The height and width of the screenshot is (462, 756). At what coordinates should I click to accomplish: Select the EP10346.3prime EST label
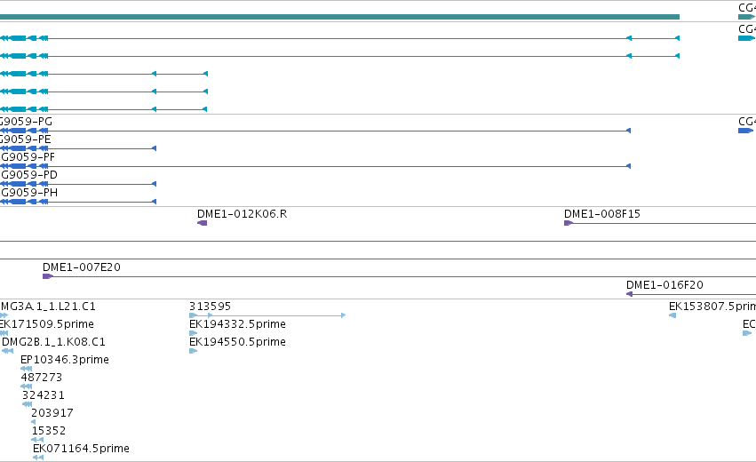(65, 360)
